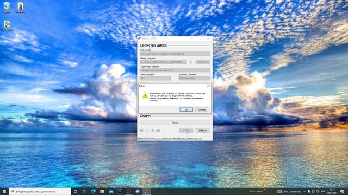Image resolution: width=348 pixels, height=195 pixels.
Task: Confirm the Rufus warning with OK
Action: [186, 109]
